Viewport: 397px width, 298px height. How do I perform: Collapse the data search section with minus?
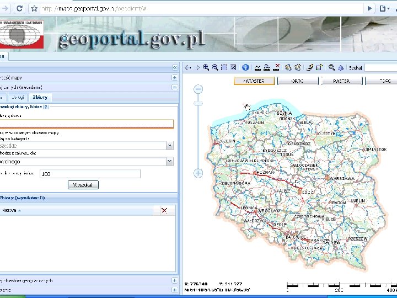coord(174,87)
